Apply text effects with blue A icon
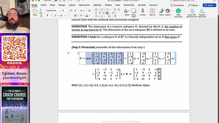This screenshot has height=123, width=219. pos(75,15)
